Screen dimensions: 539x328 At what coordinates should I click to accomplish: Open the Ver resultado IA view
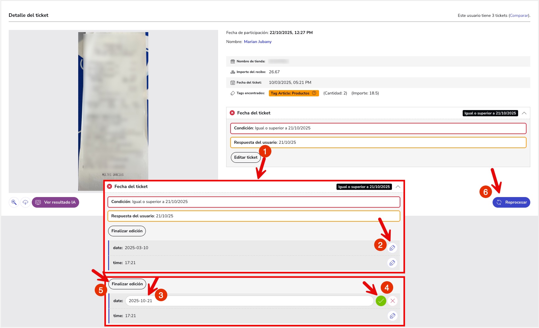click(x=55, y=202)
